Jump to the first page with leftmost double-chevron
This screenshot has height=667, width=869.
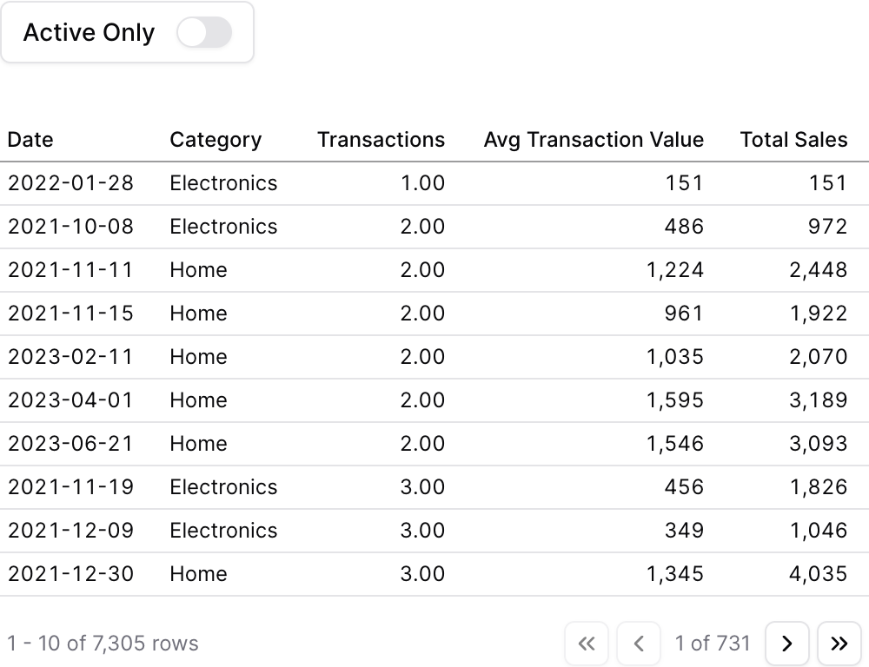pos(587,644)
